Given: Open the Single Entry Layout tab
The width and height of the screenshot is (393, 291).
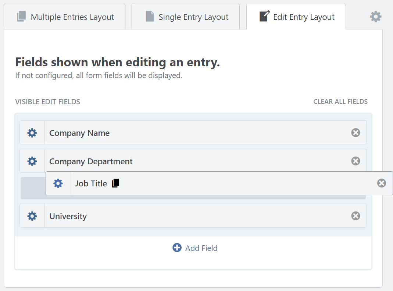Looking at the screenshot, I should coord(186,17).
